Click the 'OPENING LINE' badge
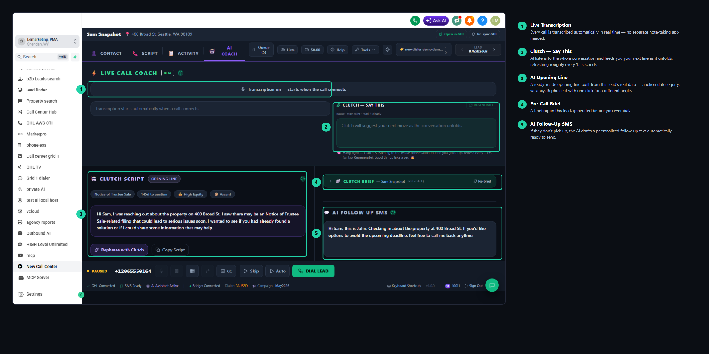This screenshot has width=709, height=354. [x=164, y=179]
